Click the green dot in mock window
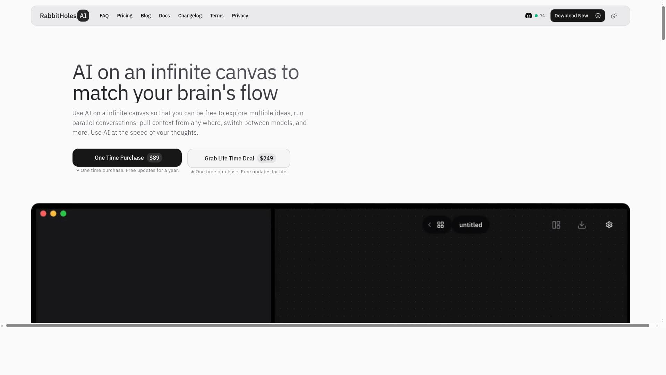This screenshot has height=375, width=666. click(63, 214)
